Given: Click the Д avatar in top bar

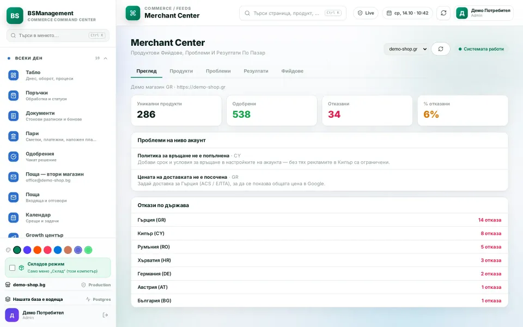Looking at the screenshot, I should pyautogui.click(x=462, y=13).
